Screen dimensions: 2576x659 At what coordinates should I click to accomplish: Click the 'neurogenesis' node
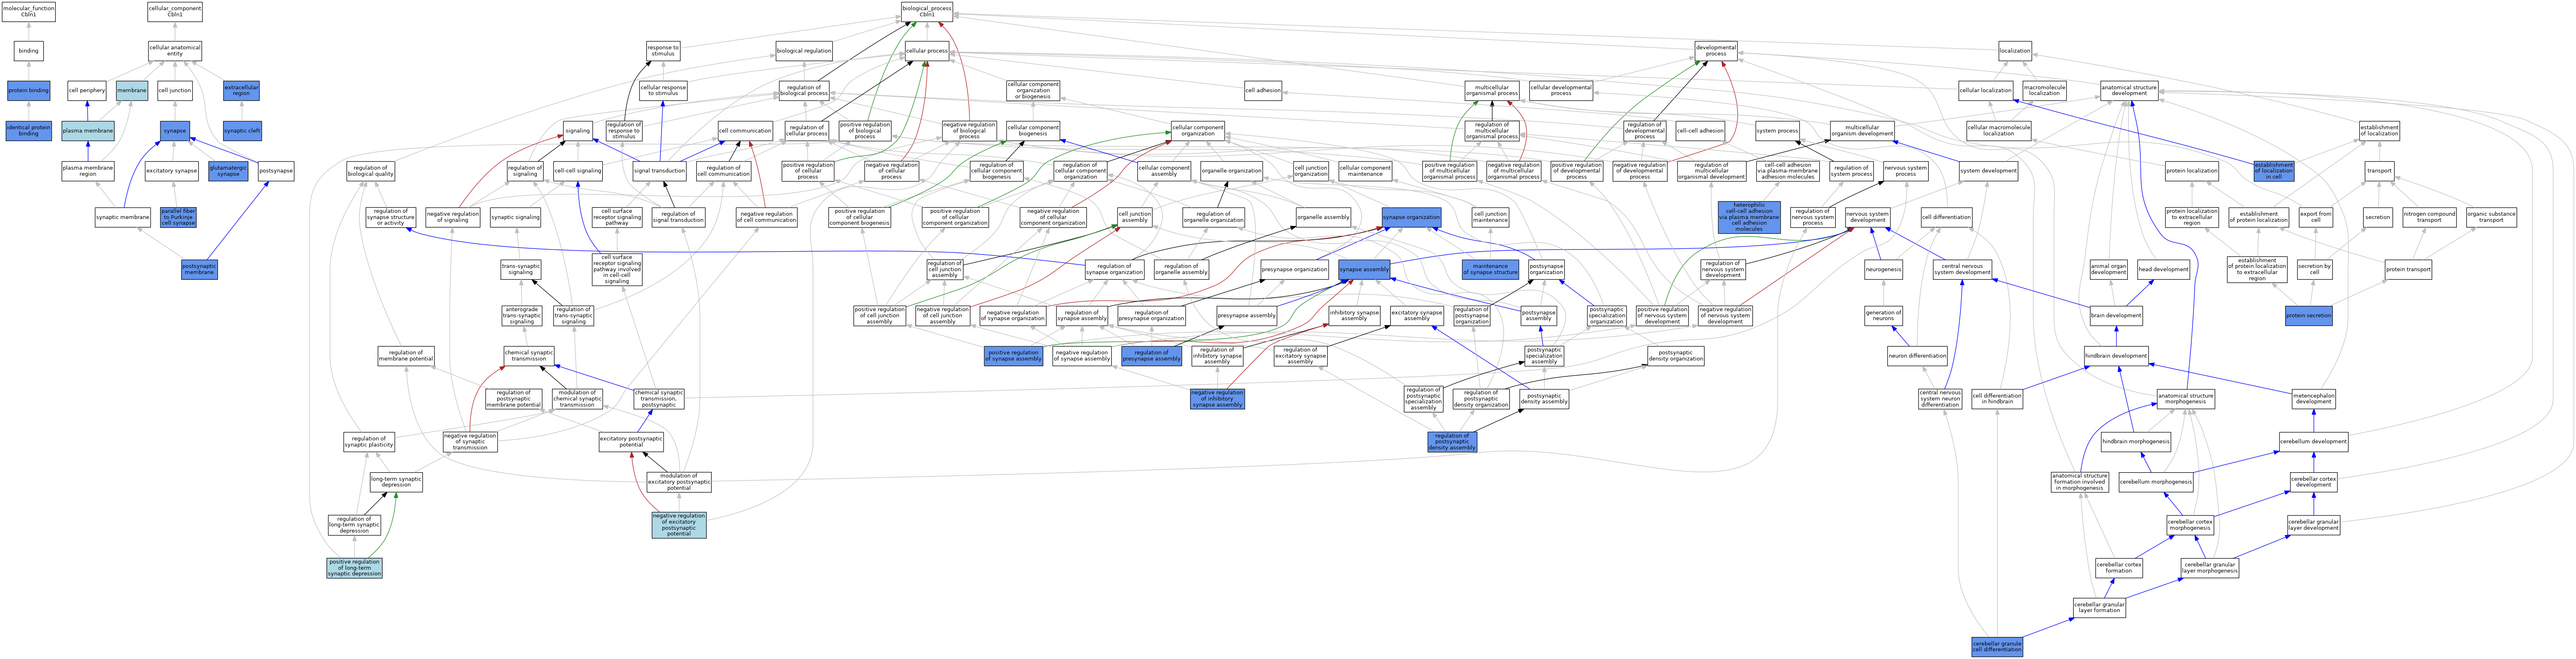coord(1884,269)
